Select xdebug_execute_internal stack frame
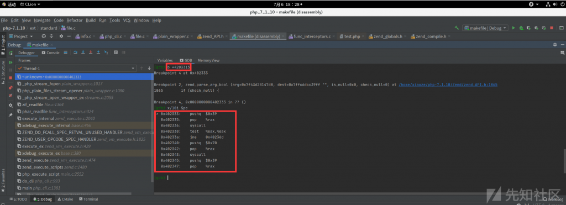566x205 pixels. pyautogui.click(x=84, y=125)
